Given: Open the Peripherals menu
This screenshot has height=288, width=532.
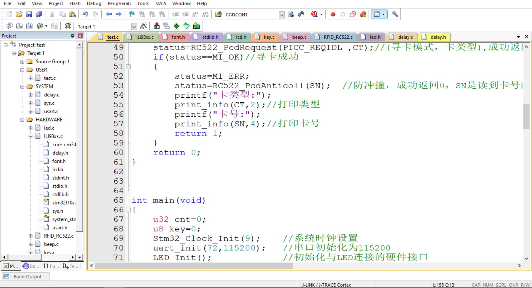Looking at the screenshot, I should tap(119, 4).
